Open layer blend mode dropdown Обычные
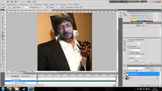Screen dimensions: 162x91 134,68
